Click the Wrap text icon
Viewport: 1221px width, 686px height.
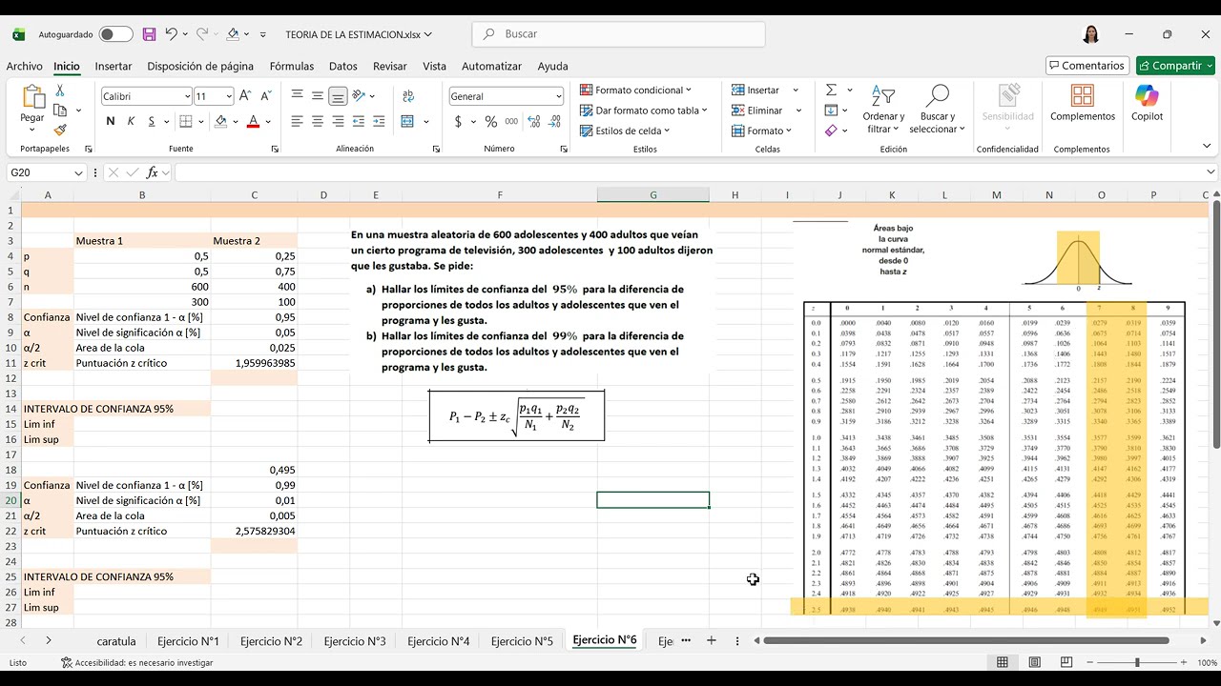tap(408, 95)
